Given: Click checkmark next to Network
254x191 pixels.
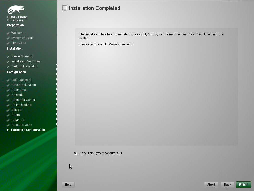Looking at the screenshot, I should click(x=8, y=95).
